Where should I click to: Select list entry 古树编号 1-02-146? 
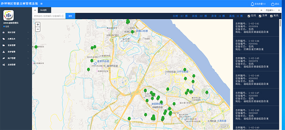point(256,80)
